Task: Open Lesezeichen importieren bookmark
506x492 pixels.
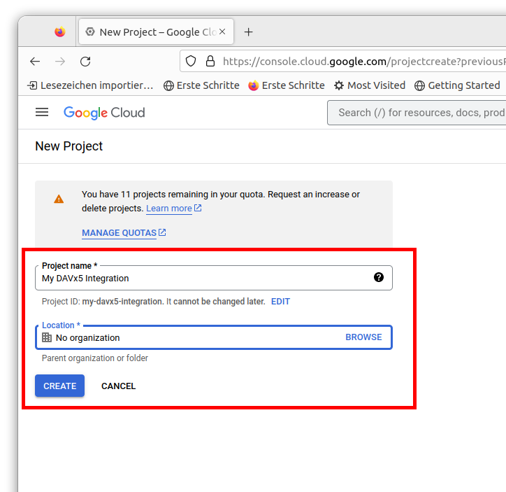Action: click(90, 85)
